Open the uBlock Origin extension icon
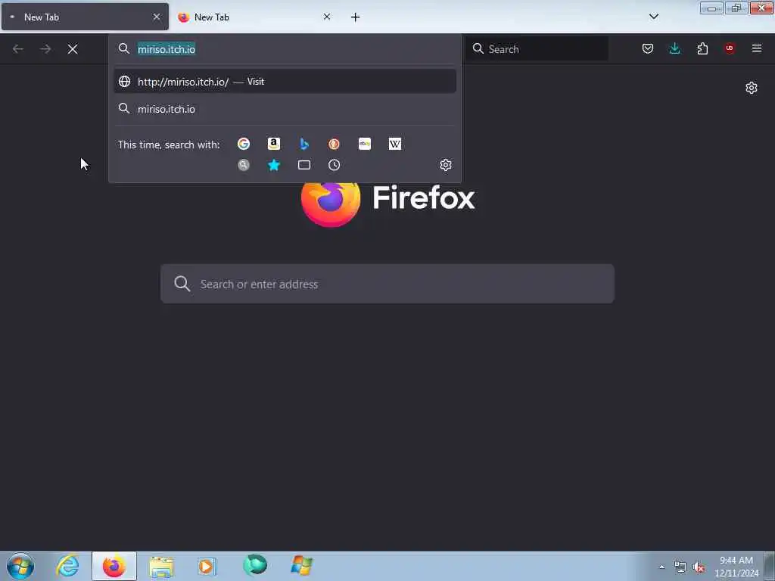The width and height of the screenshot is (775, 581). point(730,48)
